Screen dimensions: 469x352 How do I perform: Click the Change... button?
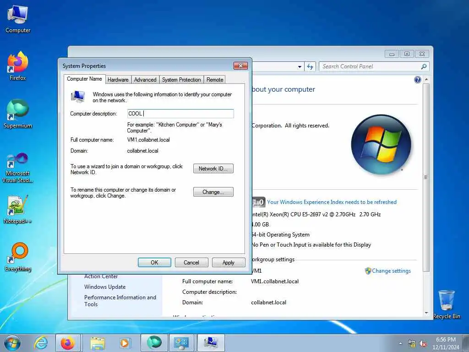pyautogui.click(x=213, y=192)
